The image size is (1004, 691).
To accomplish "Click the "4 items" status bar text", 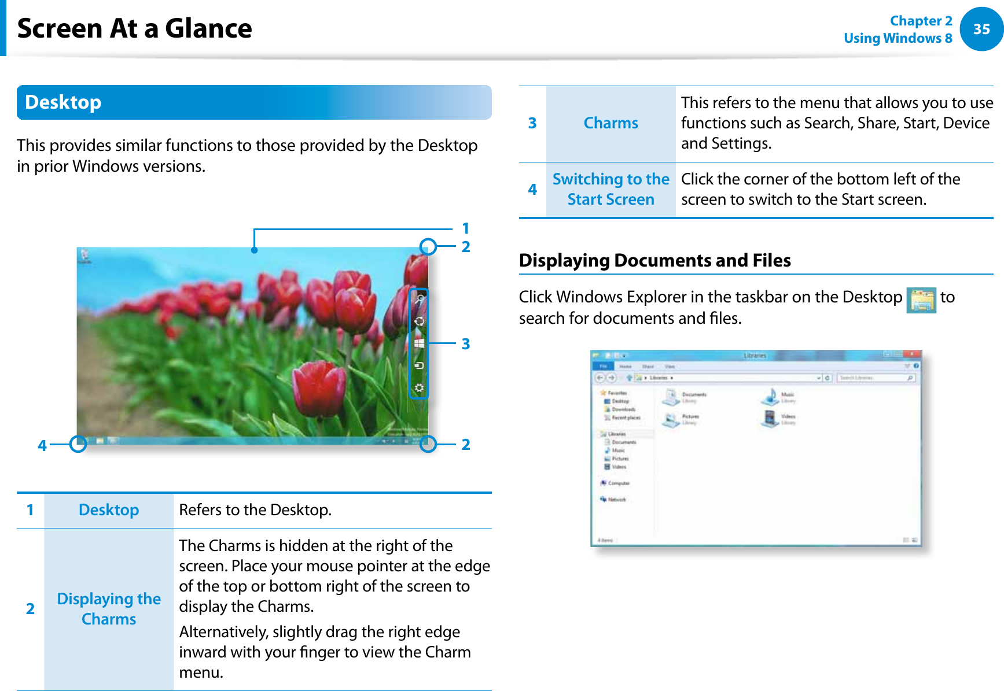I will (605, 540).
